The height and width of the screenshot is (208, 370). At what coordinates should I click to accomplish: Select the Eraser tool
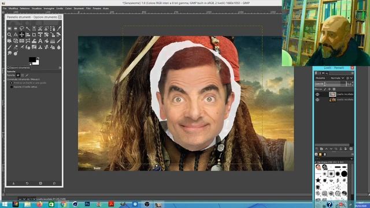pos(16,47)
